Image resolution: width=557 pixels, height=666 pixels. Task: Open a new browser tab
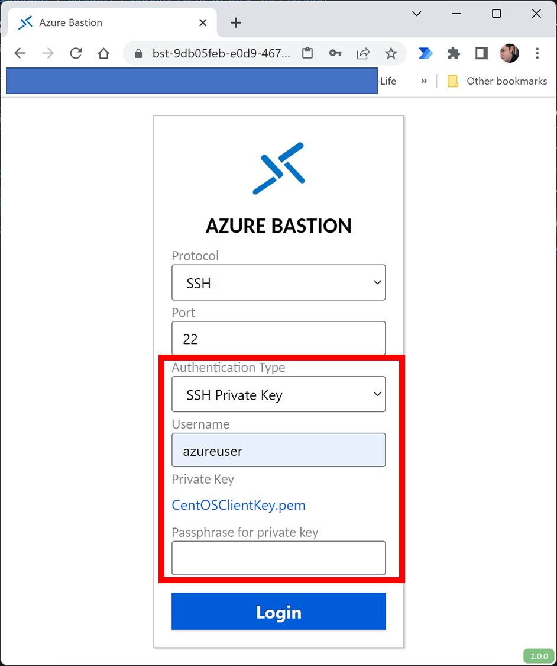pos(236,22)
